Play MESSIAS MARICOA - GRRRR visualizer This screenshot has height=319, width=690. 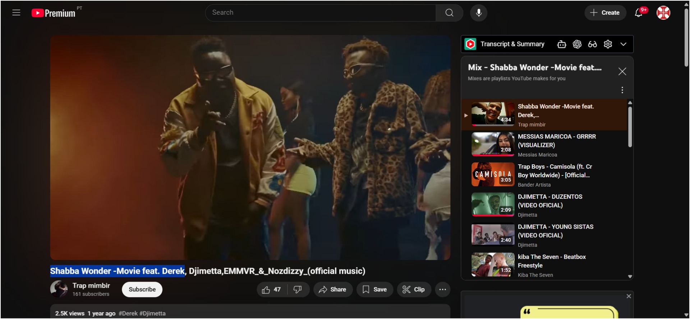pos(544,145)
